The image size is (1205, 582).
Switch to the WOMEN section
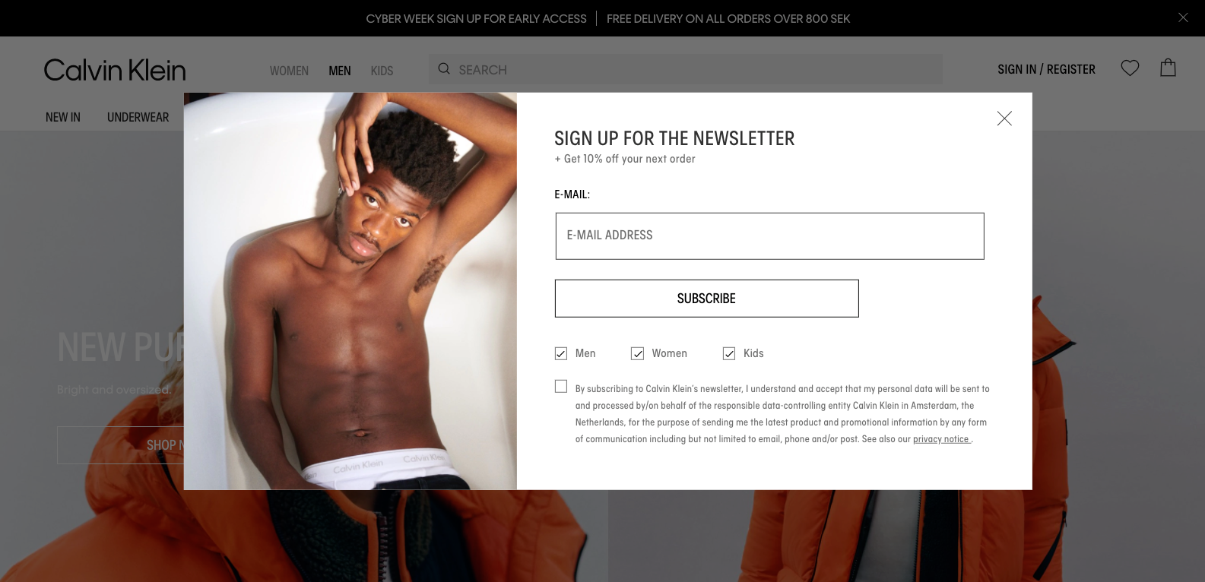[x=289, y=71]
